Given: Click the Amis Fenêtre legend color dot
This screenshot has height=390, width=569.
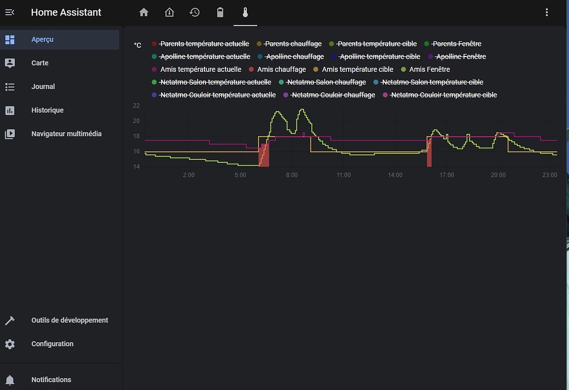Looking at the screenshot, I should [x=404, y=70].
